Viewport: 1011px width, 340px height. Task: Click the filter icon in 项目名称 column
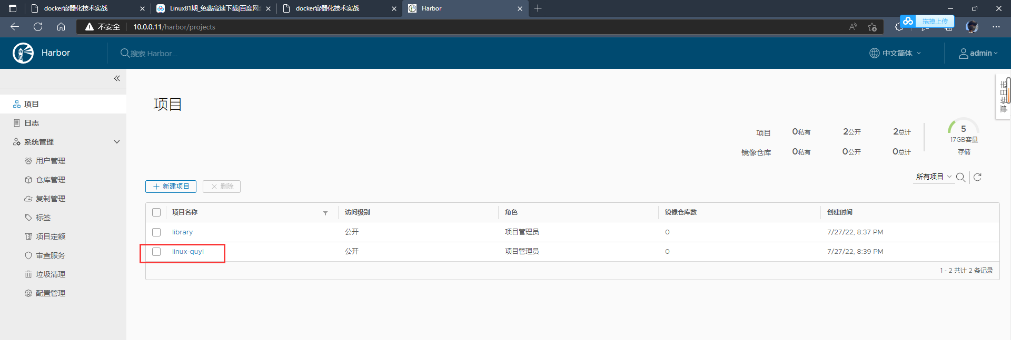tap(325, 213)
